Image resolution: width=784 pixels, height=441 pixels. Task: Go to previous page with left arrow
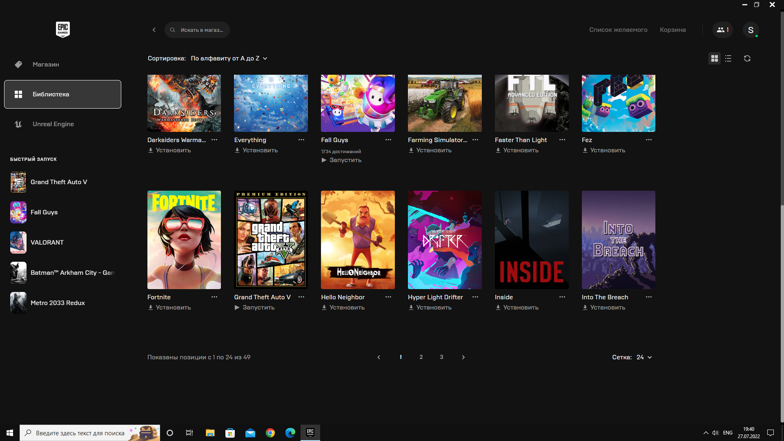point(379,357)
